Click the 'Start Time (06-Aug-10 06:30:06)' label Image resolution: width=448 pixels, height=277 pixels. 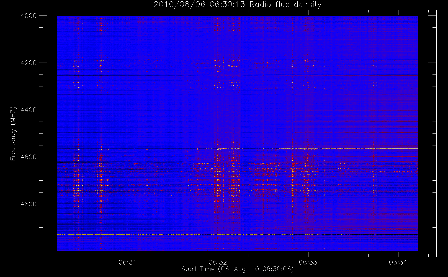click(237, 269)
